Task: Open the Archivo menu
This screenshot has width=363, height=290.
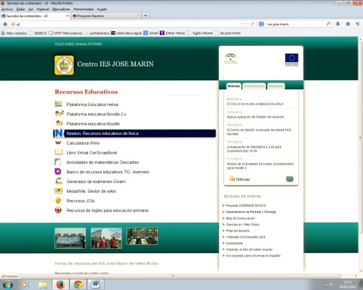Action: [x=7, y=9]
